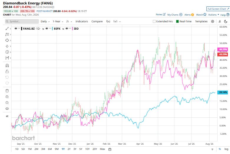The height and width of the screenshot is (154, 230).
Task: Open more options for FANG.BZ series
Action: [19, 28]
